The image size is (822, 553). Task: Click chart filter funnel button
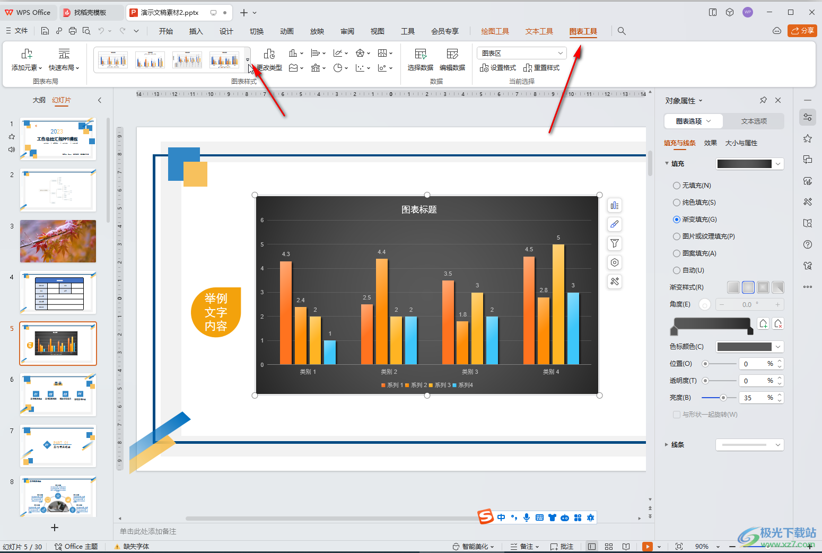(614, 243)
